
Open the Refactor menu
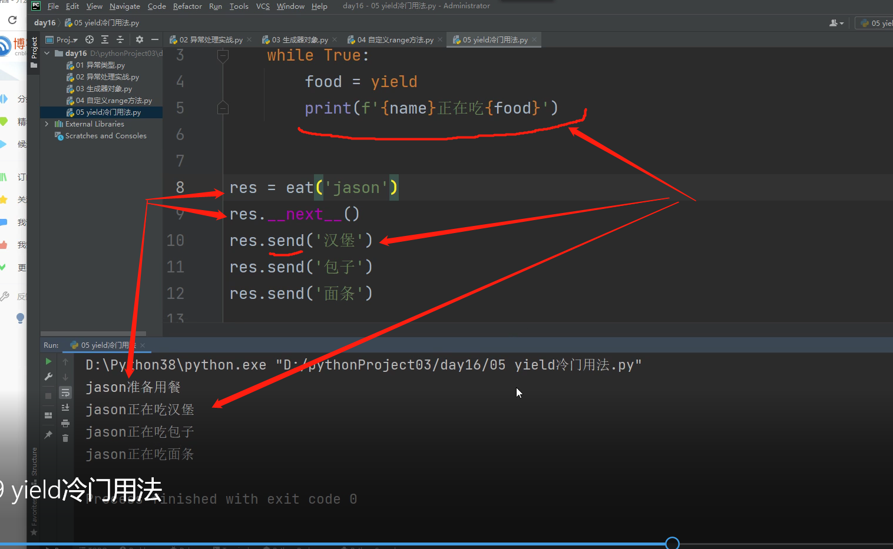tap(187, 6)
